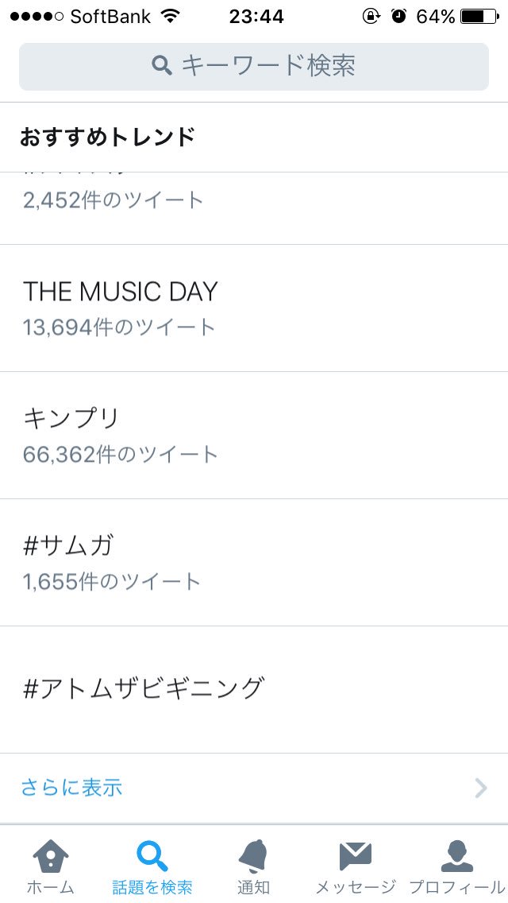
Task: Click the さらに表示 link
Action: [71, 788]
